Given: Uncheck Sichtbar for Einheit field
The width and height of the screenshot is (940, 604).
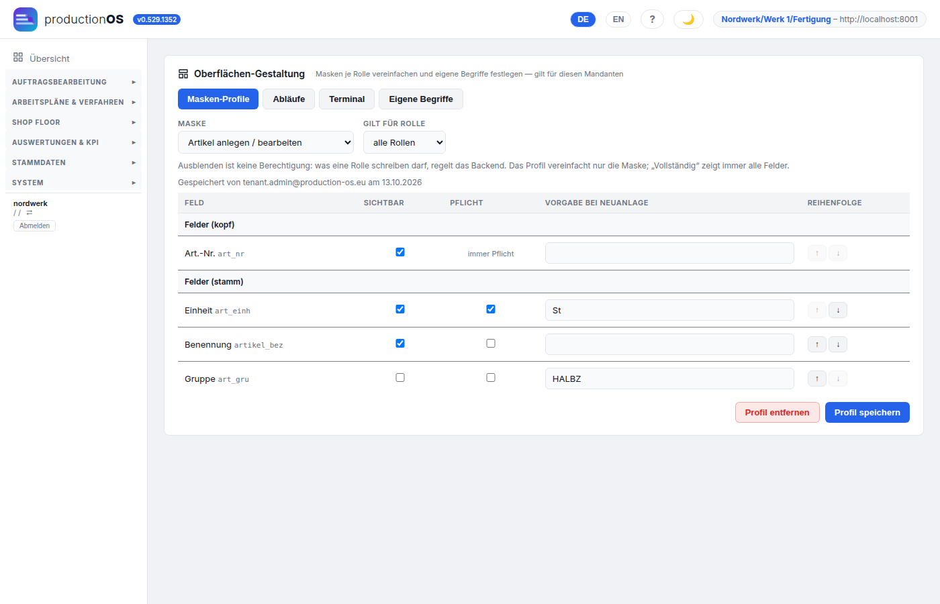Looking at the screenshot, I should pyautogui.click(x=400, y=309).
